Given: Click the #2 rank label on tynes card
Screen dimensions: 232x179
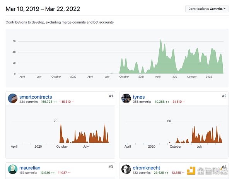Looking at the screenshot, I should tap(224, 95).
